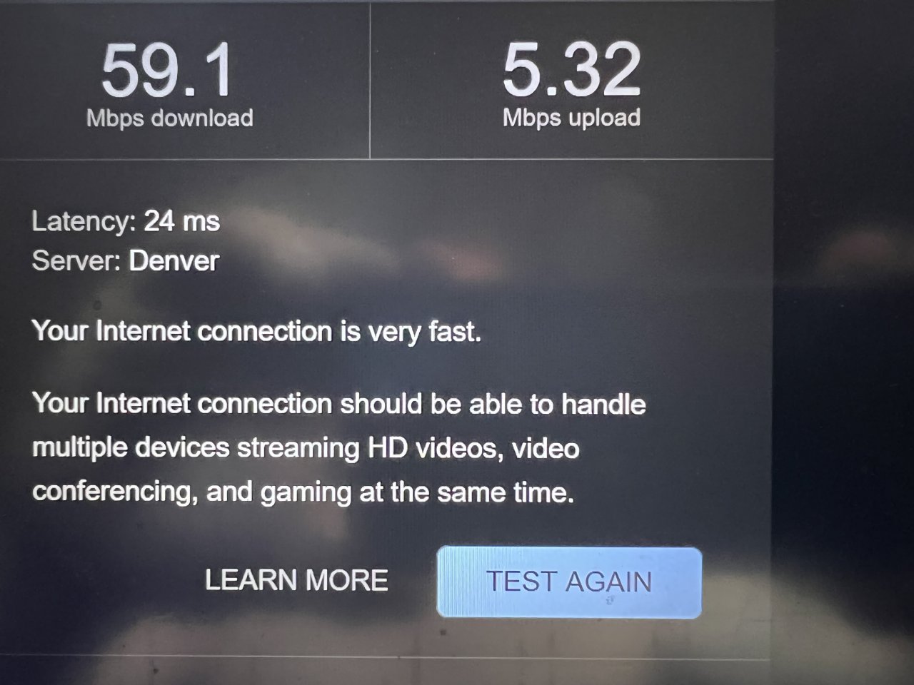Screen dimensions: 914x685
Task: Select the 5.32 upload speed value
Action: coord(571,69)
